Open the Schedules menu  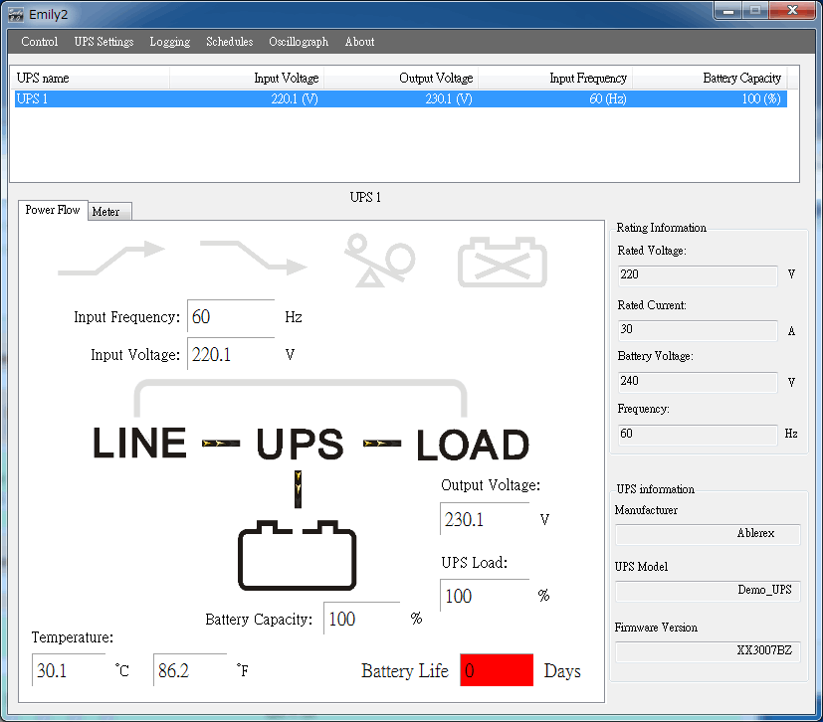[230, 42]
